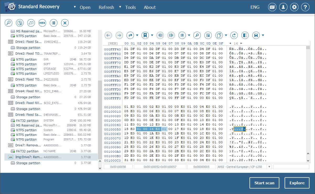Screen dimensions: 315x194
Task: Select Drive5: Fixed NV... drive entry
Action: [x=51, y=103]
